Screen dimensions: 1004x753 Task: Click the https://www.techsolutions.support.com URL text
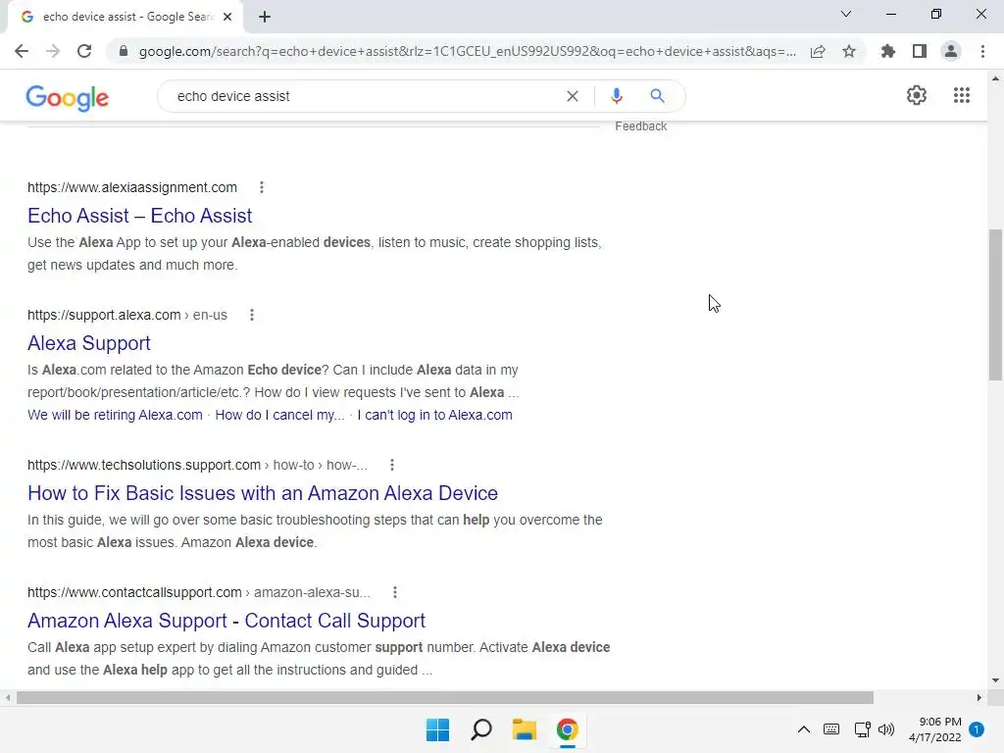pyautogui.click(x=144, y=465)
